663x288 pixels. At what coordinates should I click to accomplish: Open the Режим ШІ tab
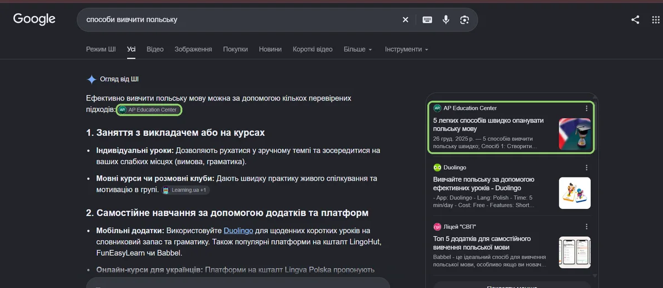[x=101, y=49]
